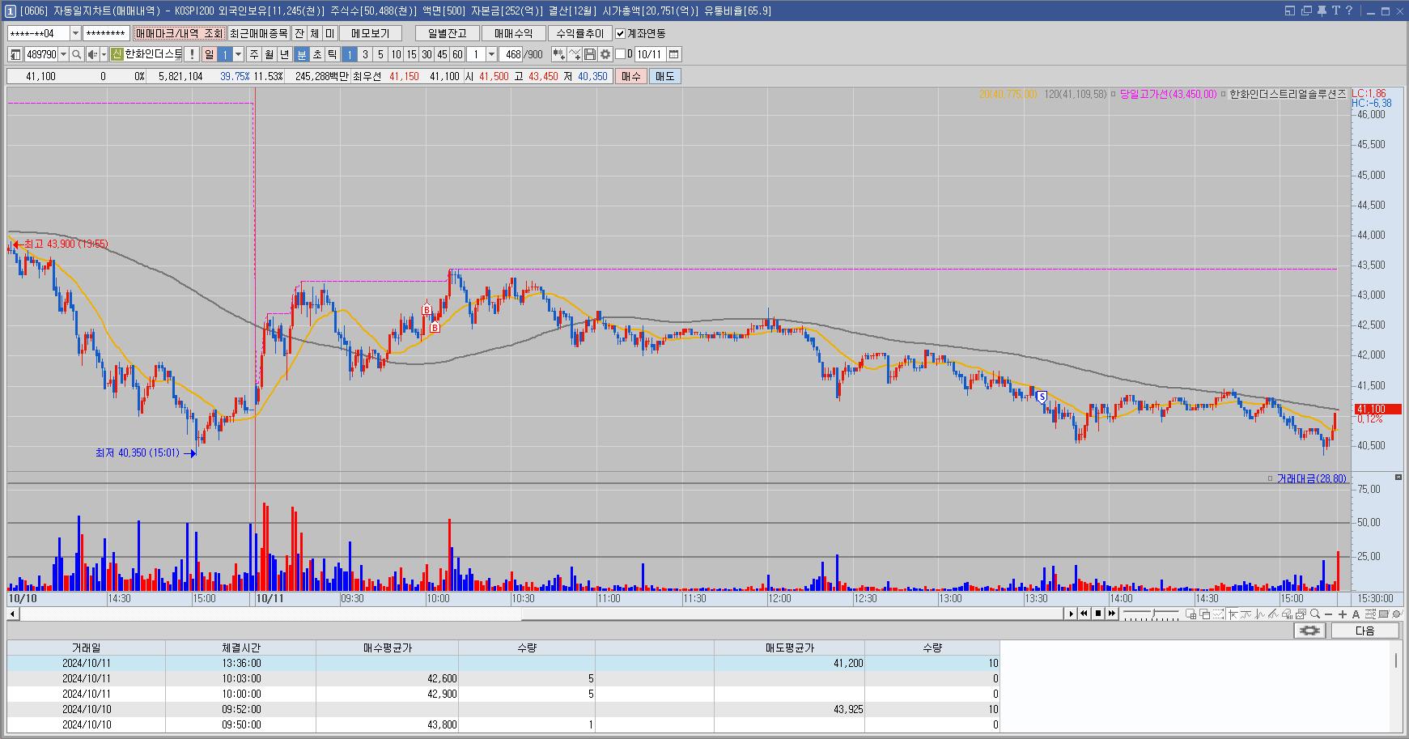
Task: Open chart settings gear icon
Action: [x=605, y=54]
